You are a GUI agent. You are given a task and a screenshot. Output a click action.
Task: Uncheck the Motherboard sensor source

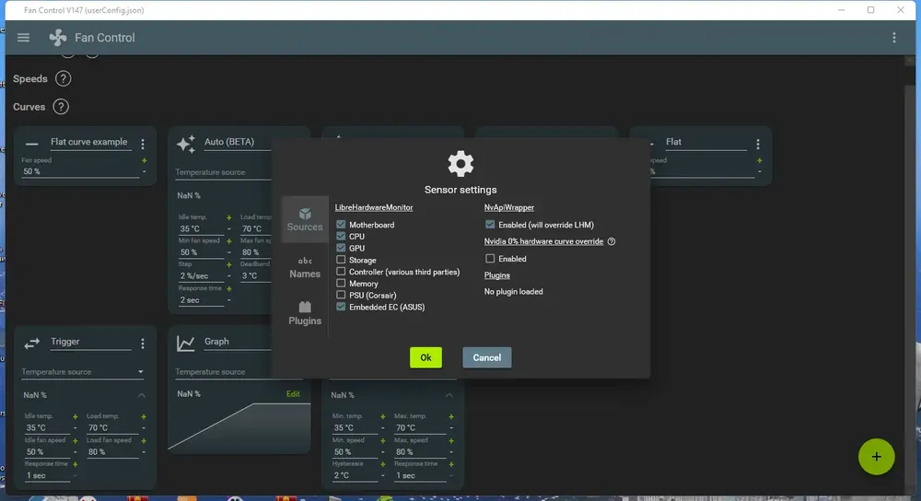341,225
